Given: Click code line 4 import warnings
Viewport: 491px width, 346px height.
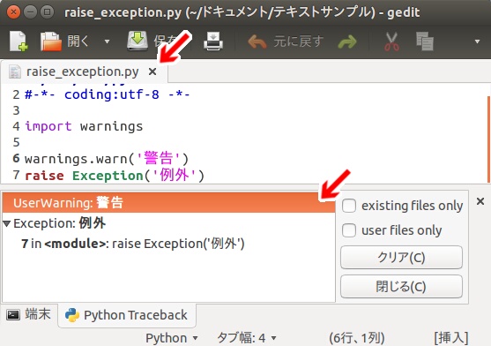Looking at the screenshot, I should point(84,126).
